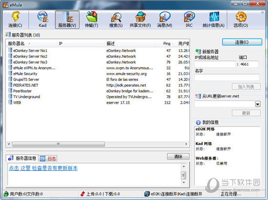Screen dimensions: 268x200
Task: Focus the server.met URL combo box
Action: (x=225, y=104)
